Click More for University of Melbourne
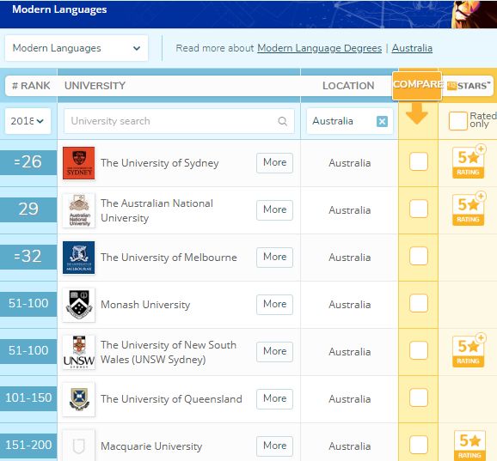Image resolution: width=497 pixels, height=461 pixels. [x=274, y=257]
